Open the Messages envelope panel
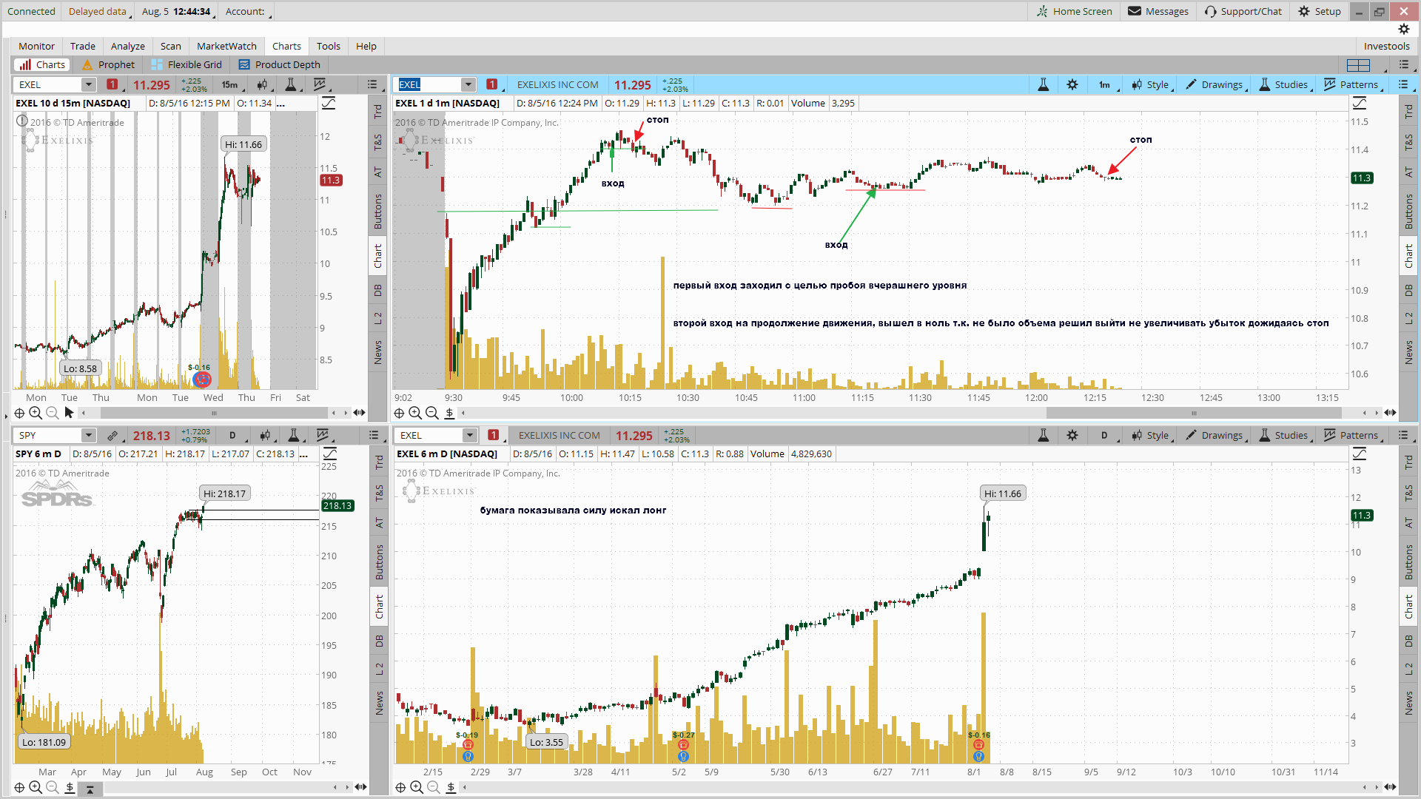The height and width of the screenshot is (799, 1421). 1158,11
